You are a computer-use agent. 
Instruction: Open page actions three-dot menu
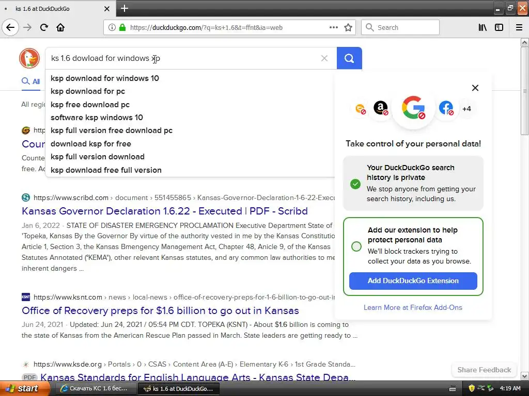pyautogui.click(x=333, y=27)
